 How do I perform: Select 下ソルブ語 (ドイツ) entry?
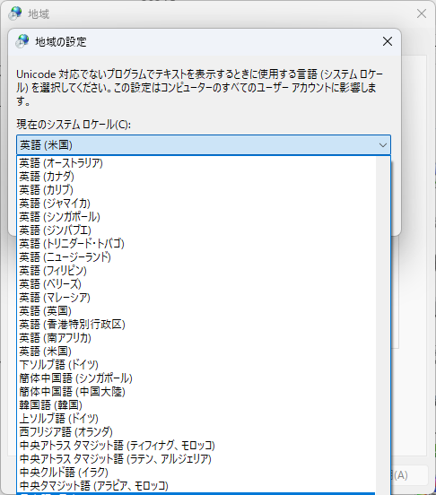(196, 365)
